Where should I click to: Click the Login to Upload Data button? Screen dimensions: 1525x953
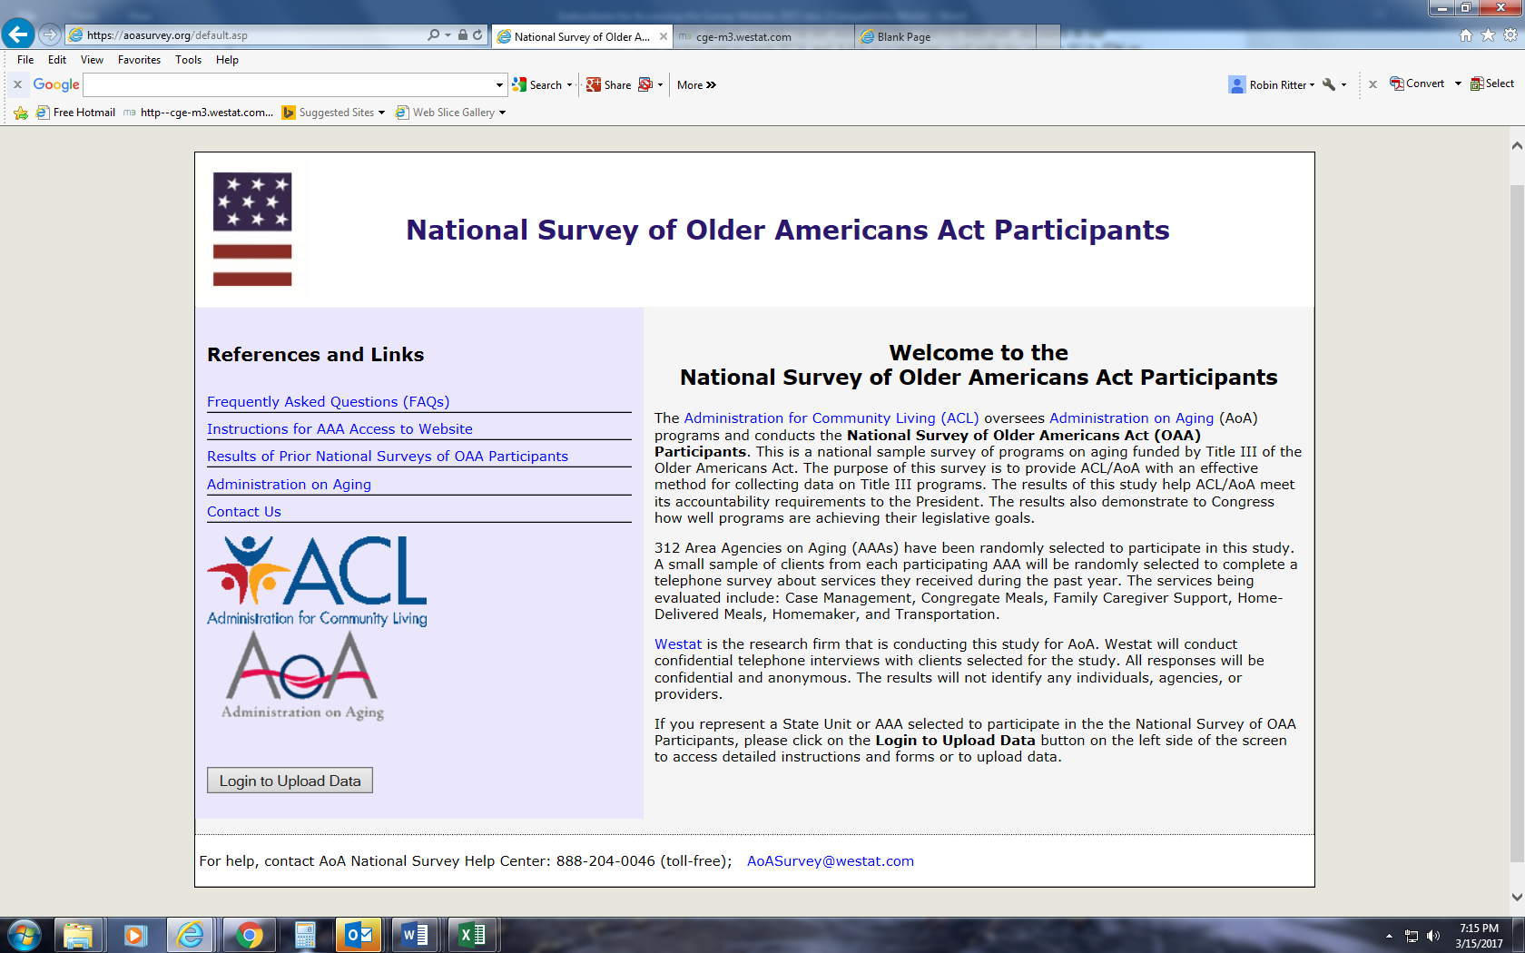290,781
